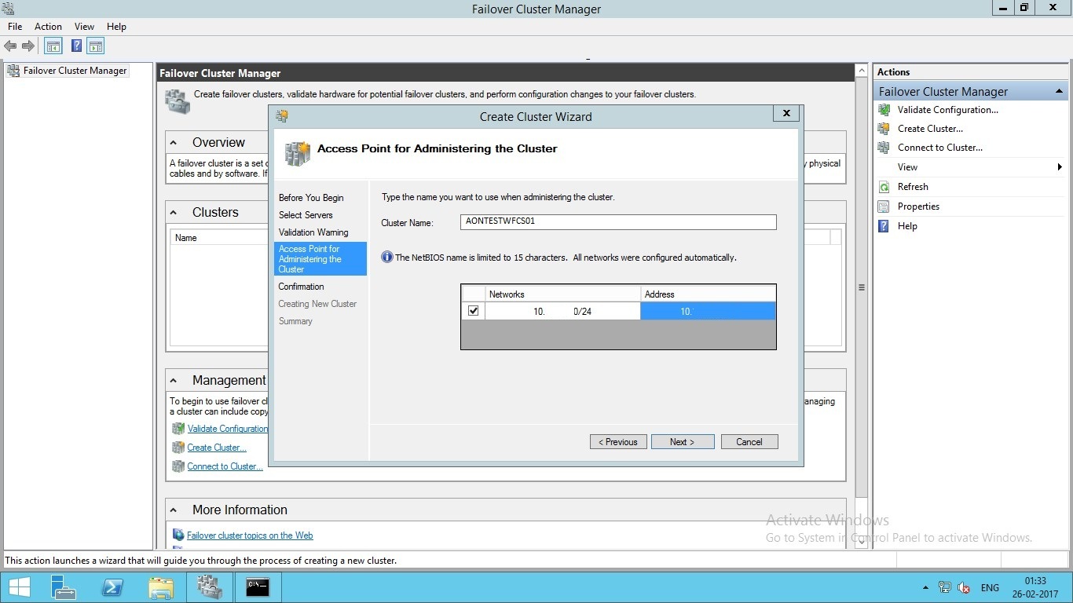The height and width of the screenshot is (603, 1073).
Task: Select Failover Cluster Manager tree node
Action: tap(68, 71)
